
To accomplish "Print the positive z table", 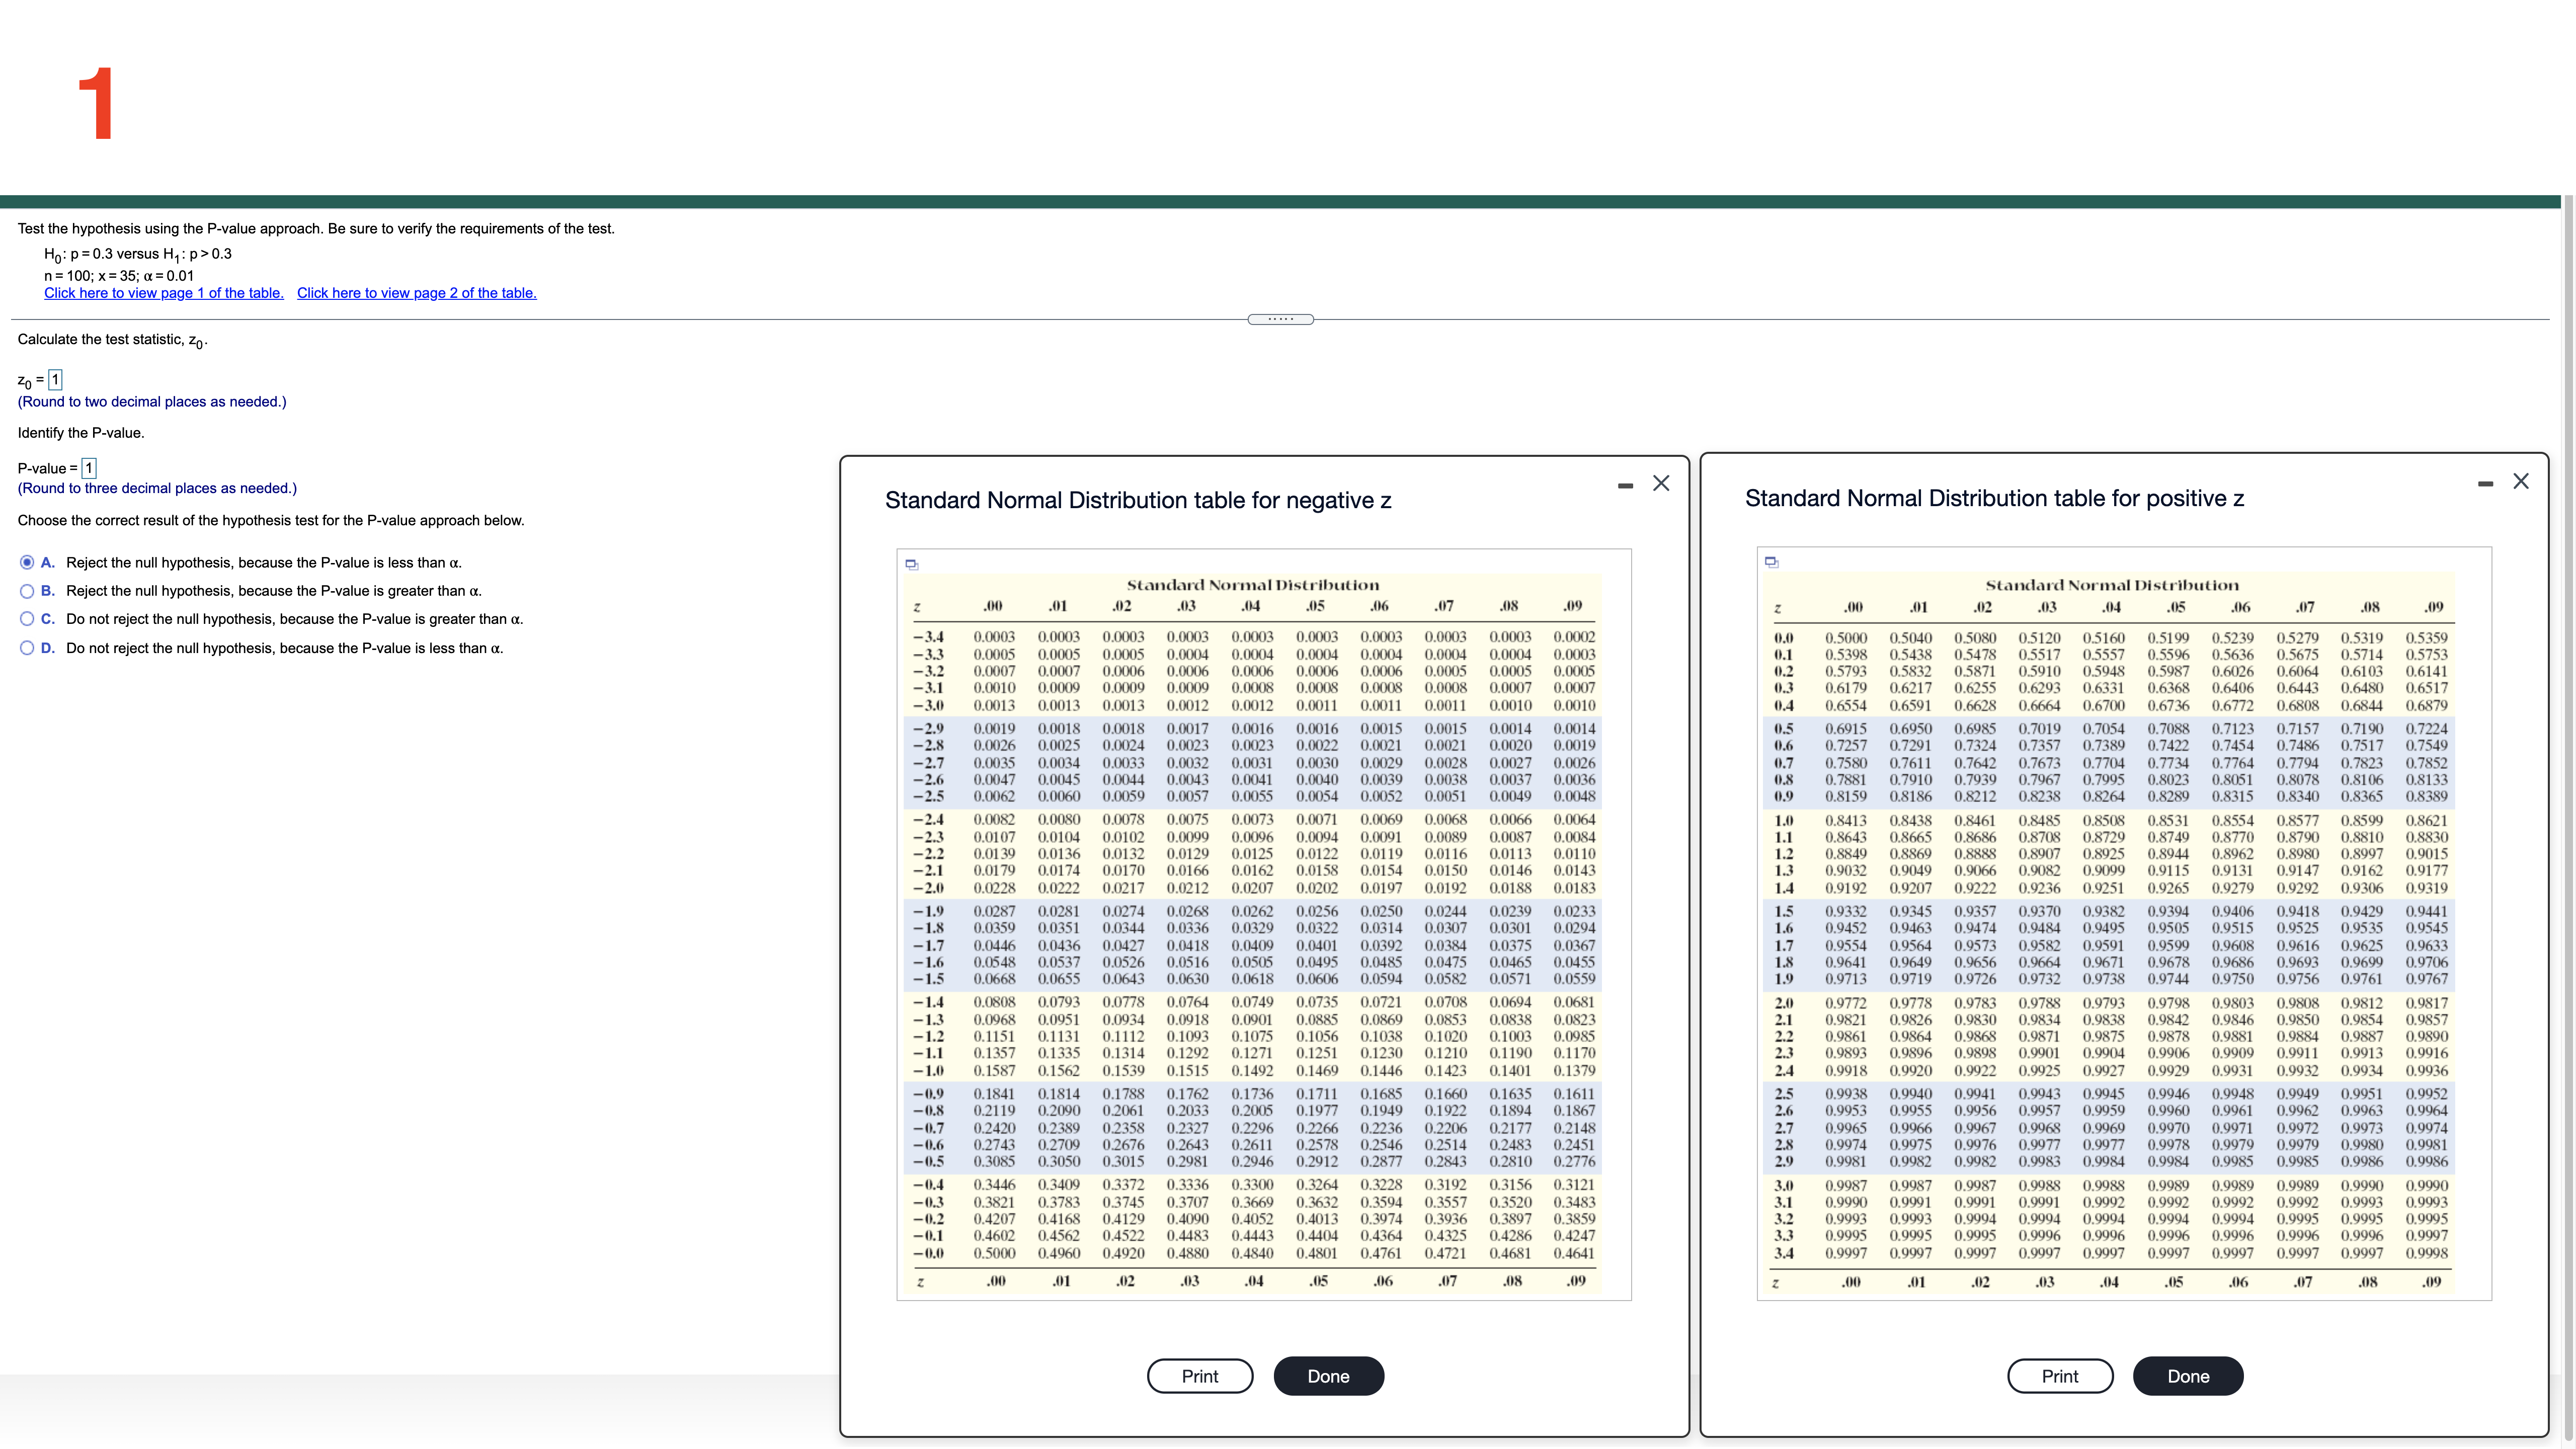I will pyautogui.click(x=2059, y=1376).
